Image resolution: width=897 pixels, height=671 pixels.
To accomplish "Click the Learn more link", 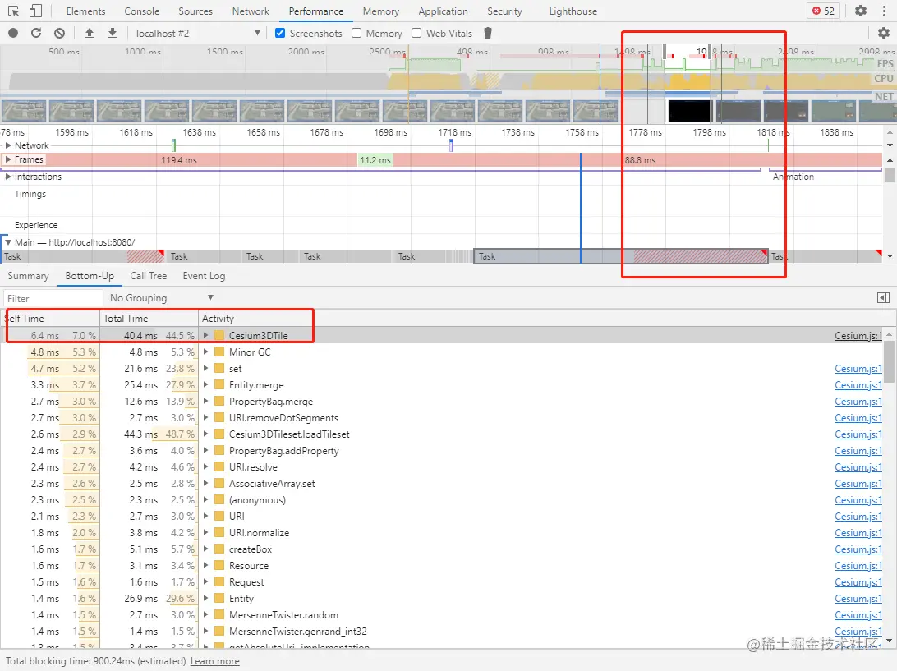I will tap(214, 660).
